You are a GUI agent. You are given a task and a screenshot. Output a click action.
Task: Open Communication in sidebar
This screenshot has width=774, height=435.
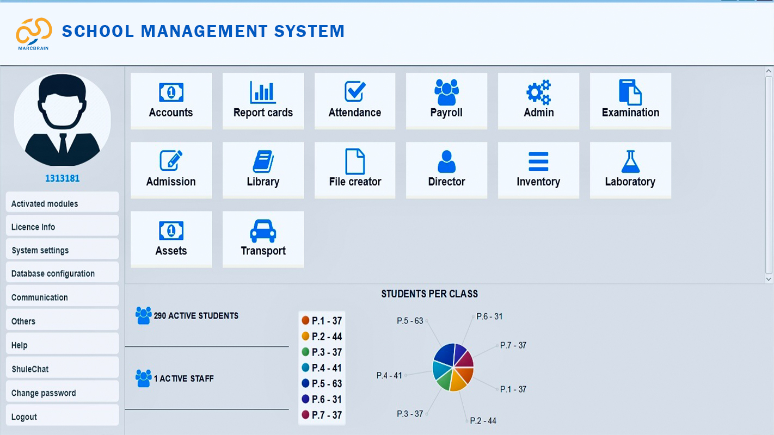coord(62,296)
